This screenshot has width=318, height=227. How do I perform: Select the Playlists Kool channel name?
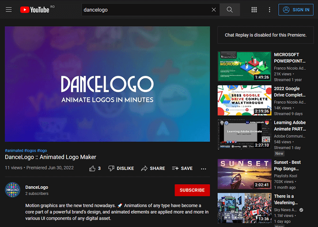(x=285, y=176)
